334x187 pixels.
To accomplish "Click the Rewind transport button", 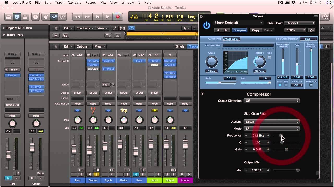I will coord(77,17).
